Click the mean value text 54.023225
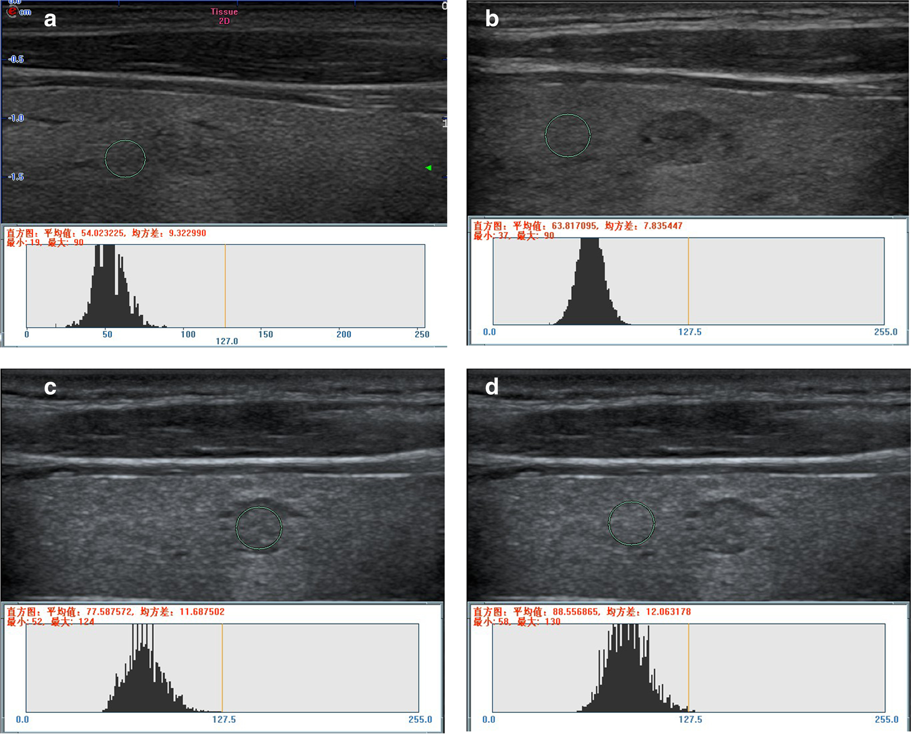Screen dimensions: 911x734 pyautogui.click(x=103, y=233)
